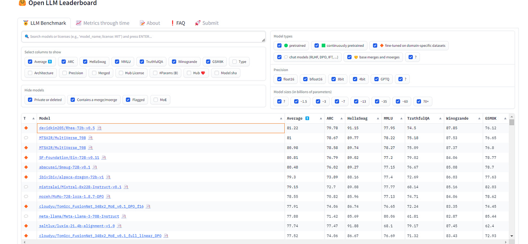Enable the Hub License column checkbox
Screen dimensions: 528x244
pyautogui.click(x=121, y=73)
